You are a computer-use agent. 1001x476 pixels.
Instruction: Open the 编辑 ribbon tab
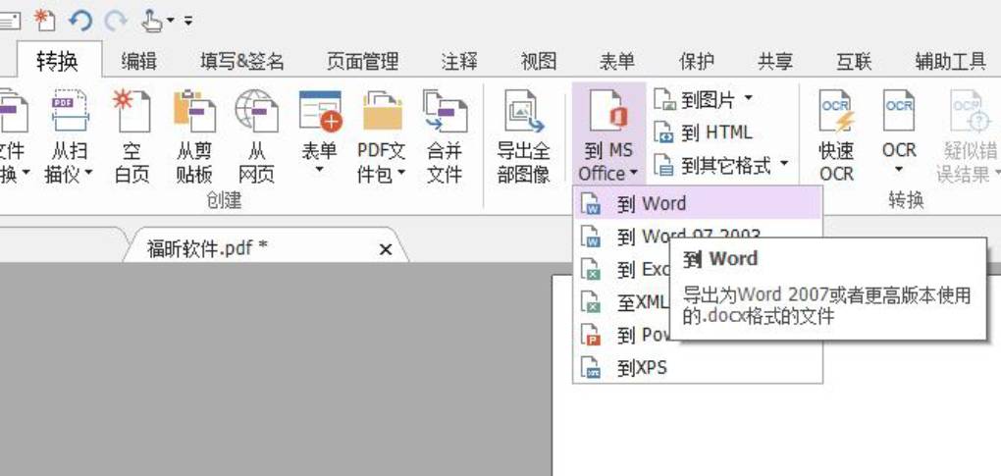139,61
